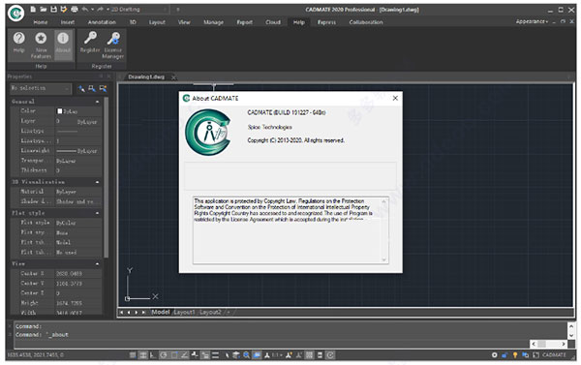Click the settings gear in status bar

(x=494, y=355)
